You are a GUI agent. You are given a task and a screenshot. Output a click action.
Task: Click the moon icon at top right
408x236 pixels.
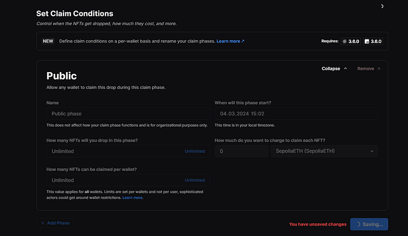[x=398, y=6]
